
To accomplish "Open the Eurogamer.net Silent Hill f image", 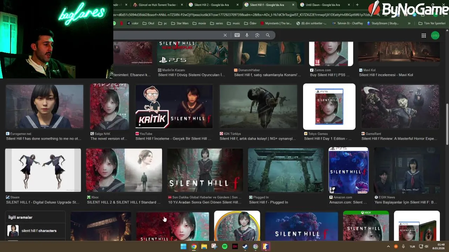I will coord(45,107).
